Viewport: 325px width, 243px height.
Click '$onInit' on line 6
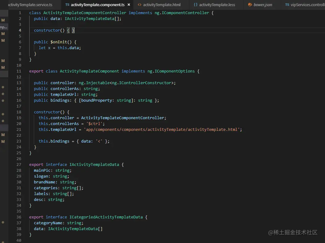click(x=59, y=42)
